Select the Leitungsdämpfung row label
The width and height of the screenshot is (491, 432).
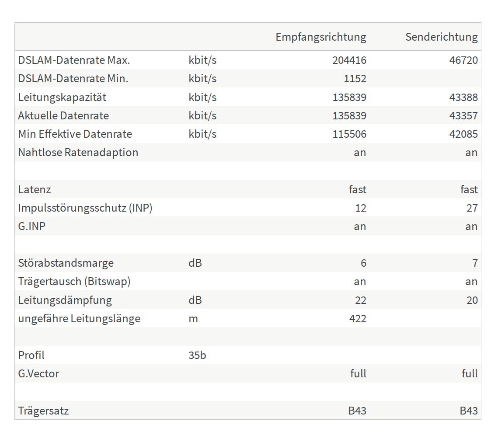click(65, 300)
